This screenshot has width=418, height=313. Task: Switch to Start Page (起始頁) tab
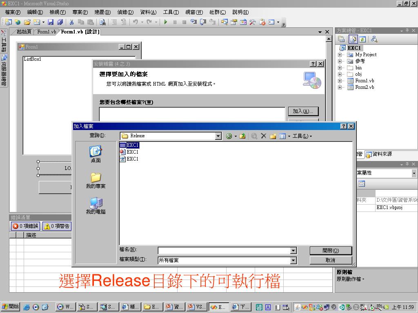pyautogui.click(x=24, y=32)
